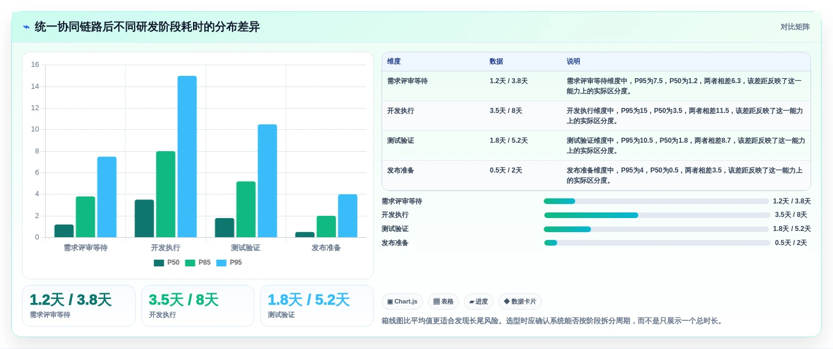Click the 进度 tag chip
The width and height of the screenshot is (833, 349).
(478, 302)
